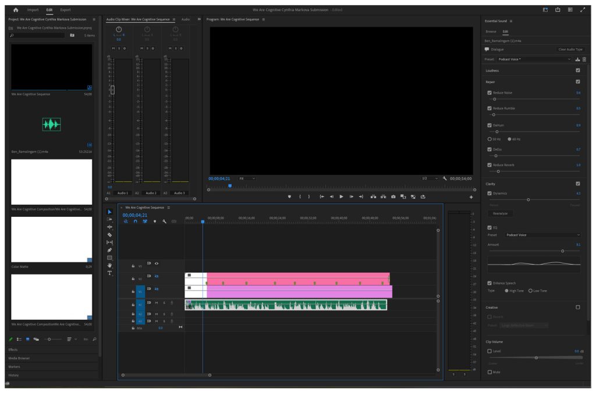596x393 pixels.
Task: Select the Type tool
Action: (110, 273)
